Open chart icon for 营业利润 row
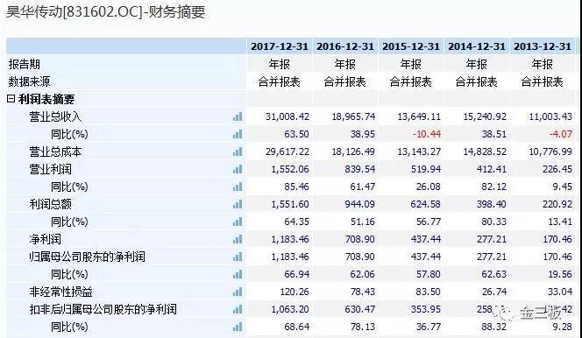Image resolution: width=582 pixels, height=338 pixels. [238, 169]
